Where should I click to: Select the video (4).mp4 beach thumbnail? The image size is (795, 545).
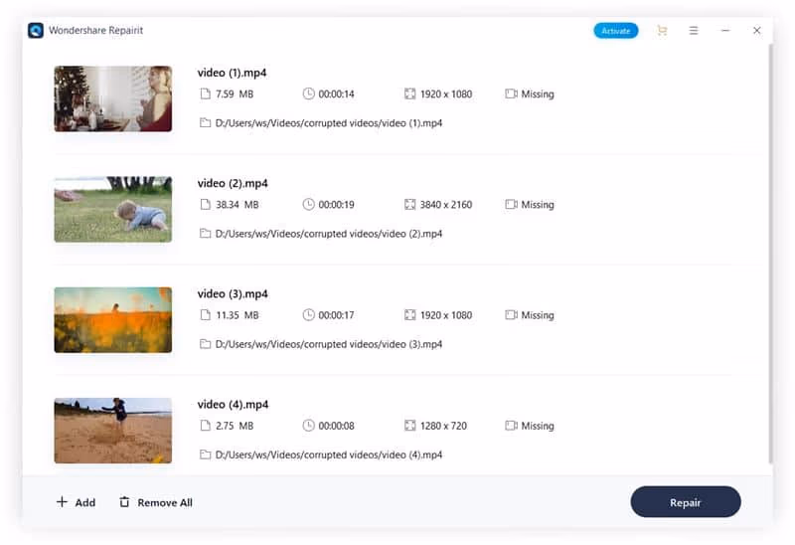[112, 430]
